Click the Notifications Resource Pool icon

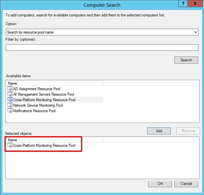click(10, 111)
